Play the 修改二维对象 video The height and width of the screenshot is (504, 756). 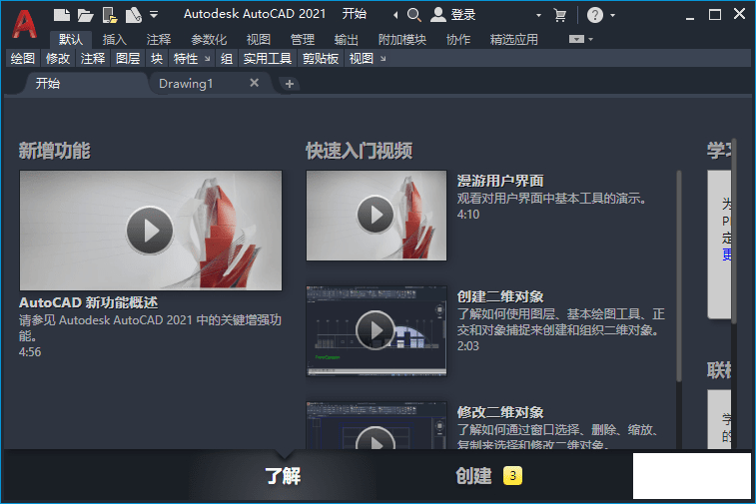(376, 439)
